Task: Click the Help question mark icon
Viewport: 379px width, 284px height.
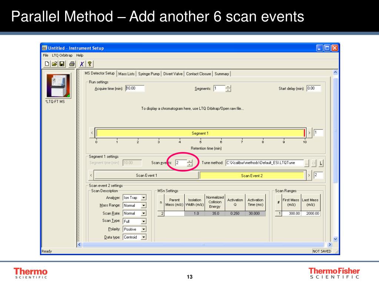Action: point(90,64)
